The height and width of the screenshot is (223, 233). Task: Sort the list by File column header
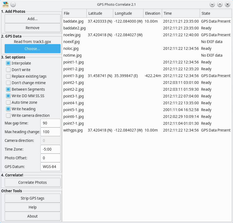point(74,13)
